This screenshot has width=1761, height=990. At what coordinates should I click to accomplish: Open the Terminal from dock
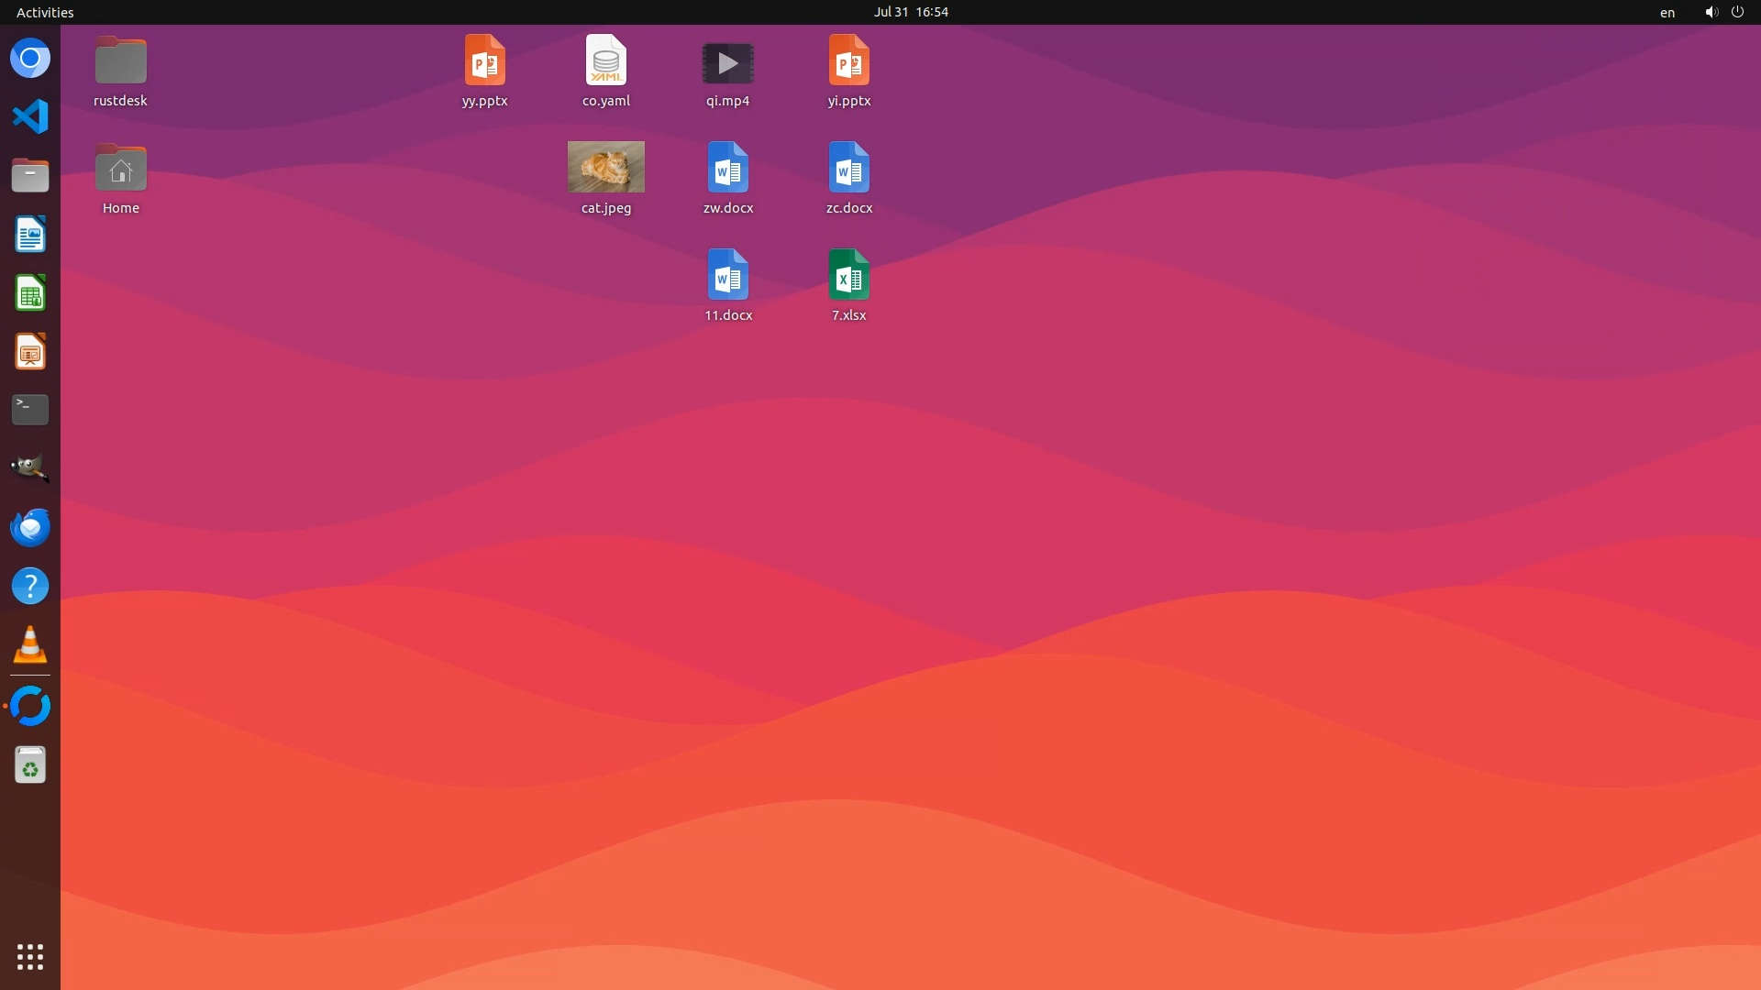[x=30, y=410]
